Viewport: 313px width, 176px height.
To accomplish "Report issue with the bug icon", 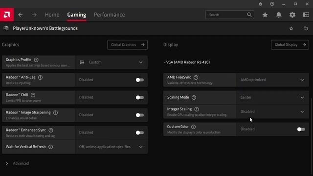I will coord(260,4).
